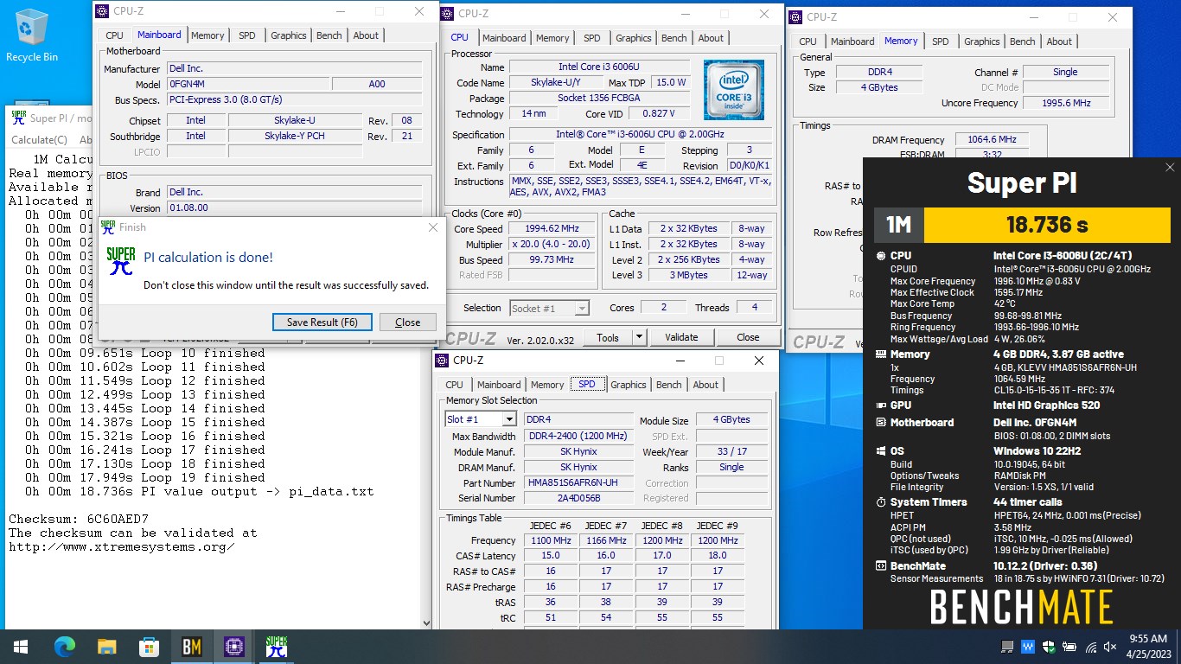Click the Windows OS icon in BenchMate panel

881,451
